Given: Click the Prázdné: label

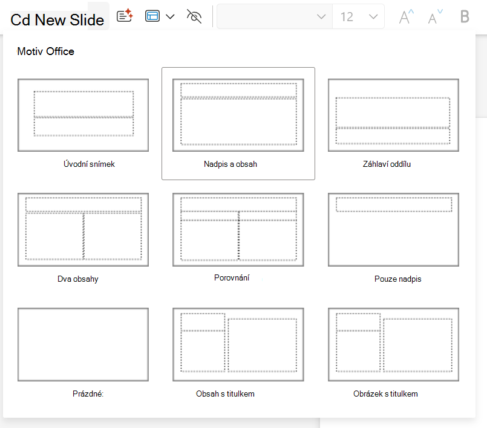Looking at the screenshot, I should tap(88, 394).
